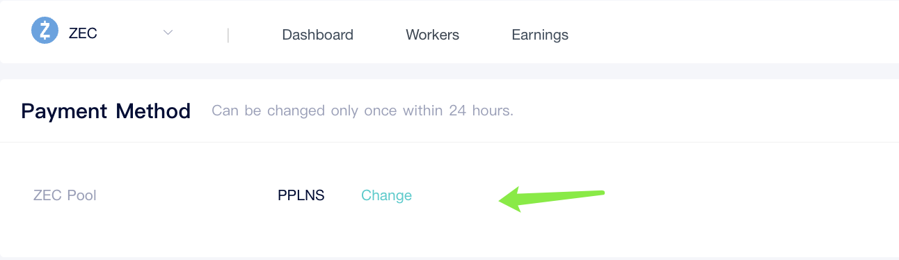Click the 24 hours change-limit note
Screen dimensions: 899x260
click(363, 111)
